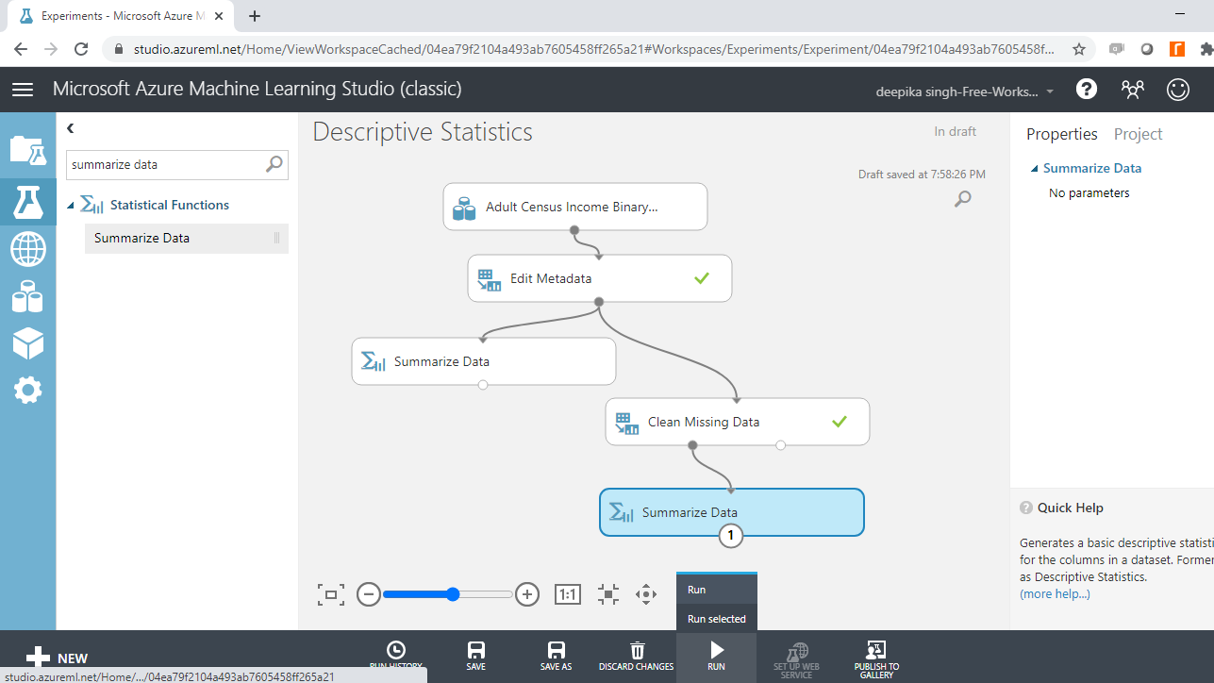This screenshot has height=683, width=1214.
Task: Open the Settings gear sidebar icon
Action: click(x=27, y=390)
